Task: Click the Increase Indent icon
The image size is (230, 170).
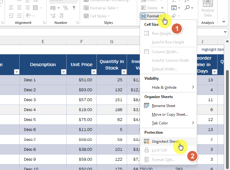Action: pos(19,16)
